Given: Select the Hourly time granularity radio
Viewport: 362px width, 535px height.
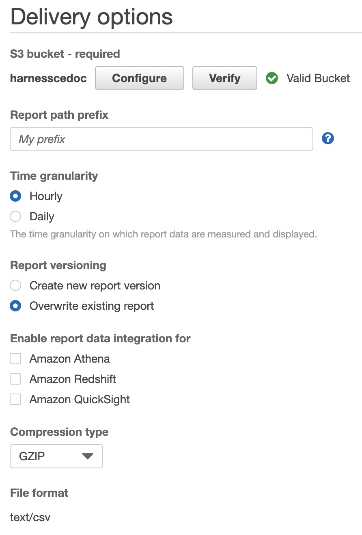Looking at the screenshot, I should [x=15, y=196].
